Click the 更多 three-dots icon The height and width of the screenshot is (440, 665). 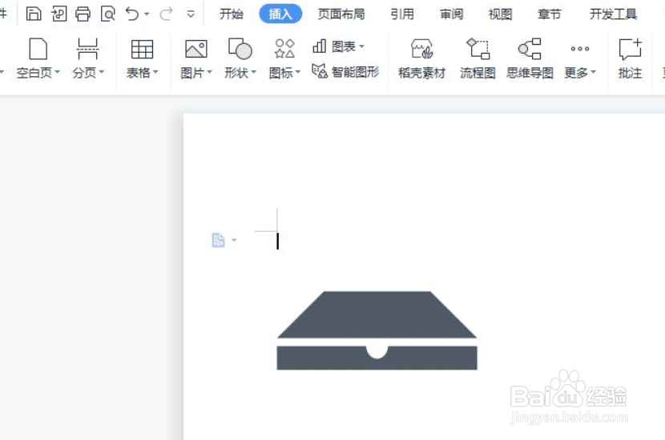click(x=580, y=49)
